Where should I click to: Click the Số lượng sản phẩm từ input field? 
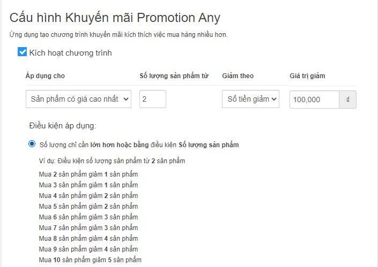(152, 99)
